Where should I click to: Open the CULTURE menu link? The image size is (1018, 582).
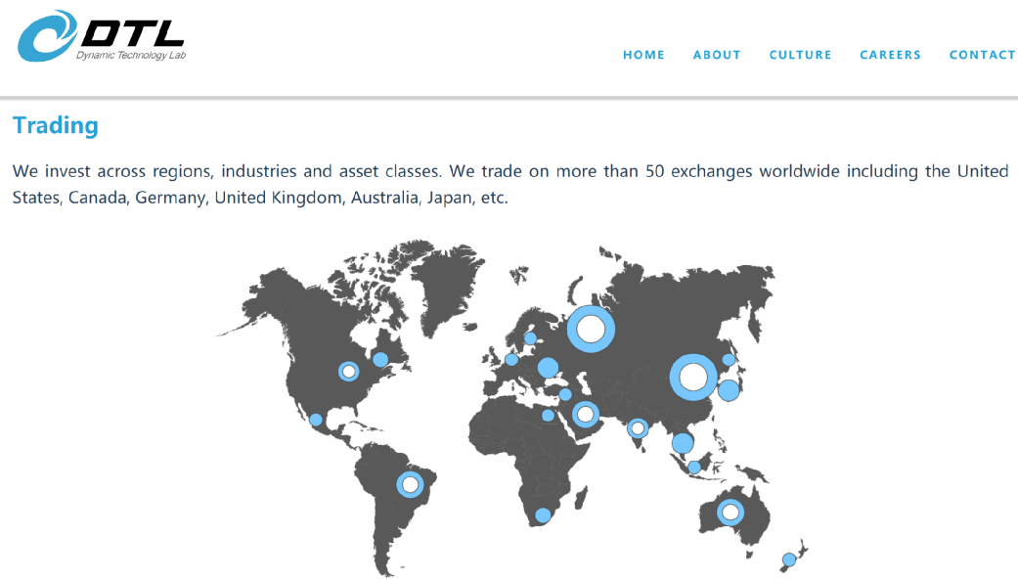tap(800, 55)
